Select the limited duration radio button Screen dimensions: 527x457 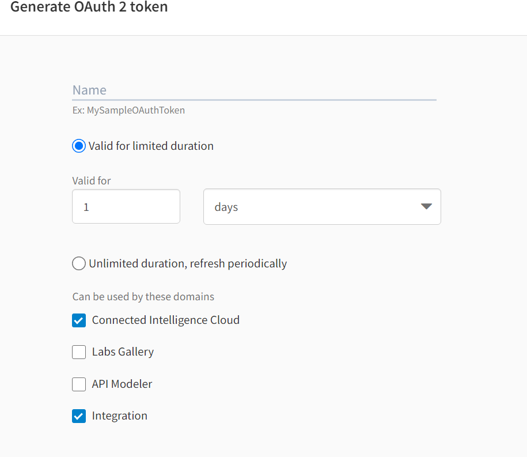79,146
